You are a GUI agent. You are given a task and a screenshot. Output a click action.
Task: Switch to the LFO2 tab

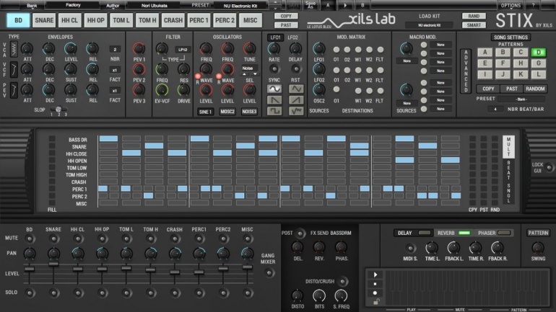[294, 37]
